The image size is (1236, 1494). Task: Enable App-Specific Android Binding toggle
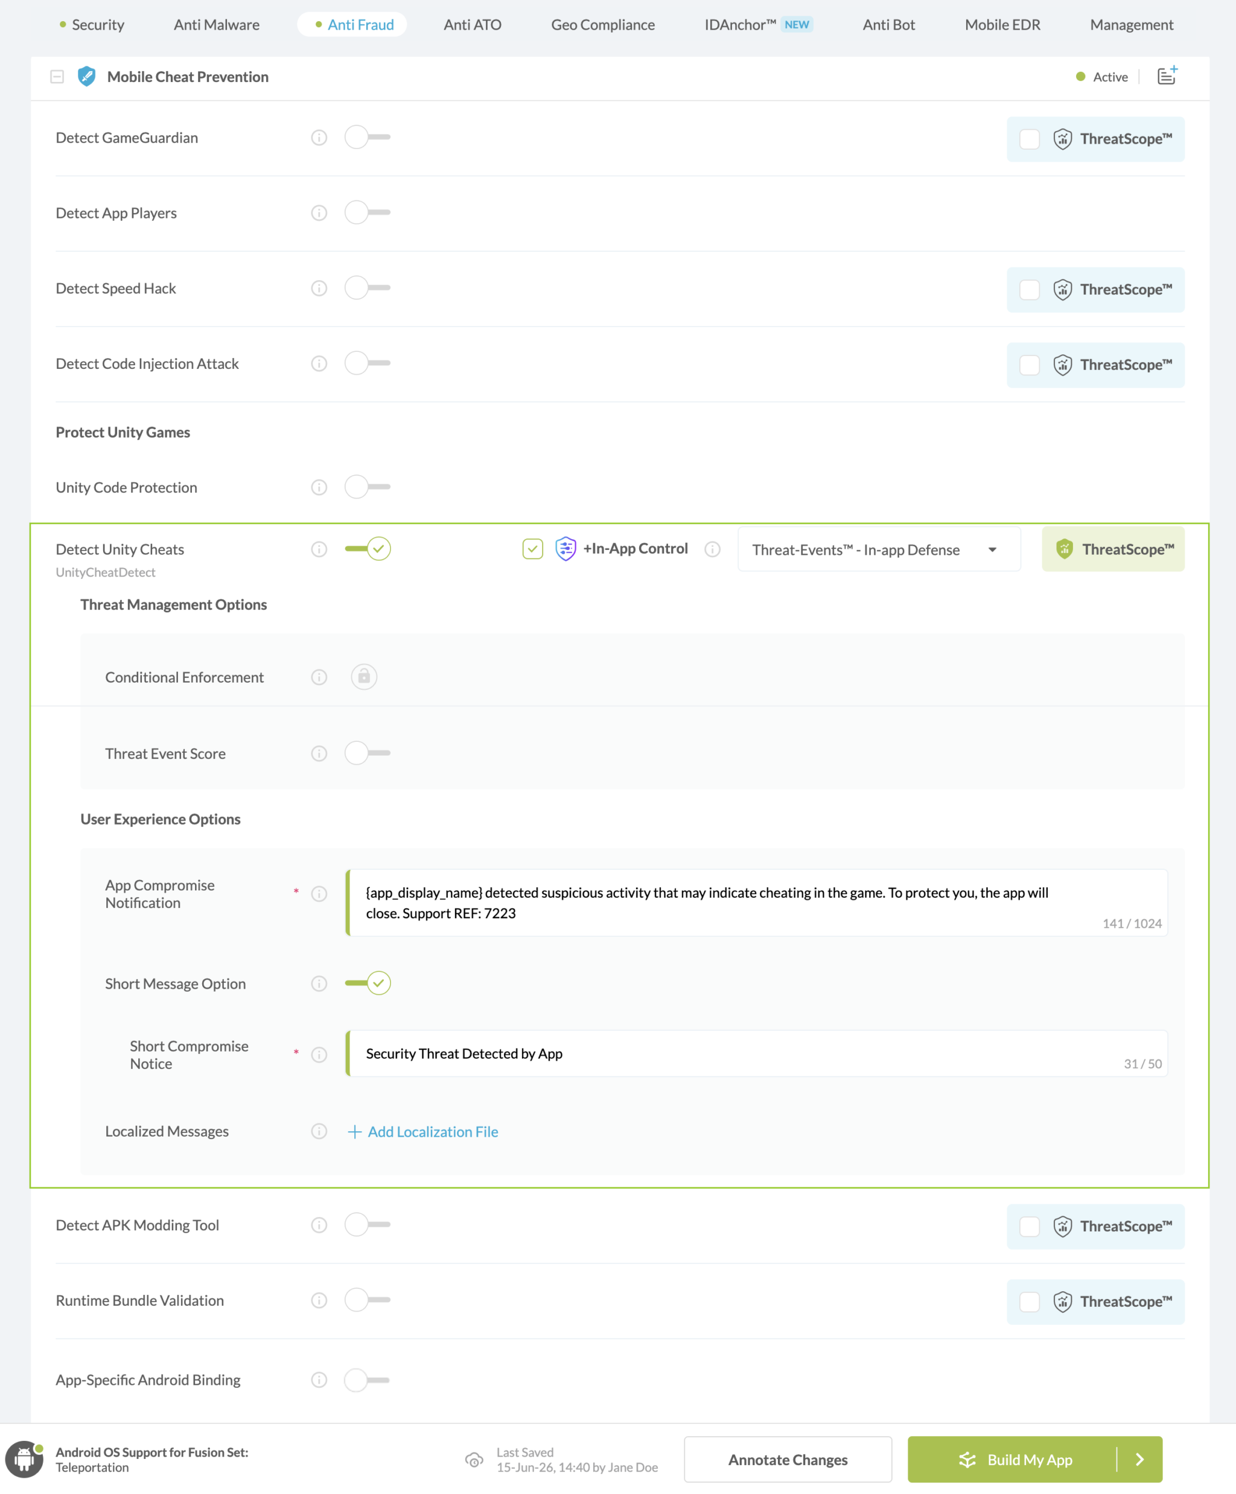click(368, 1380)
